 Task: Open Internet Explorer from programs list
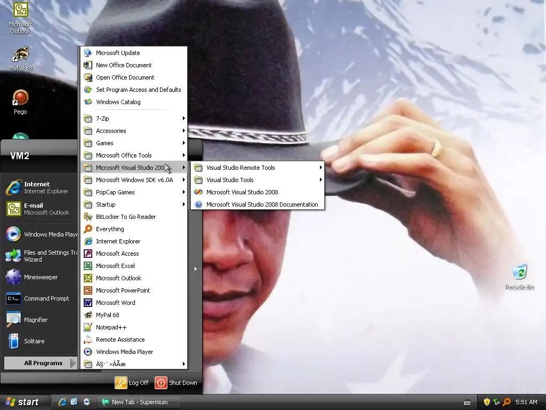tap(134, 241)
